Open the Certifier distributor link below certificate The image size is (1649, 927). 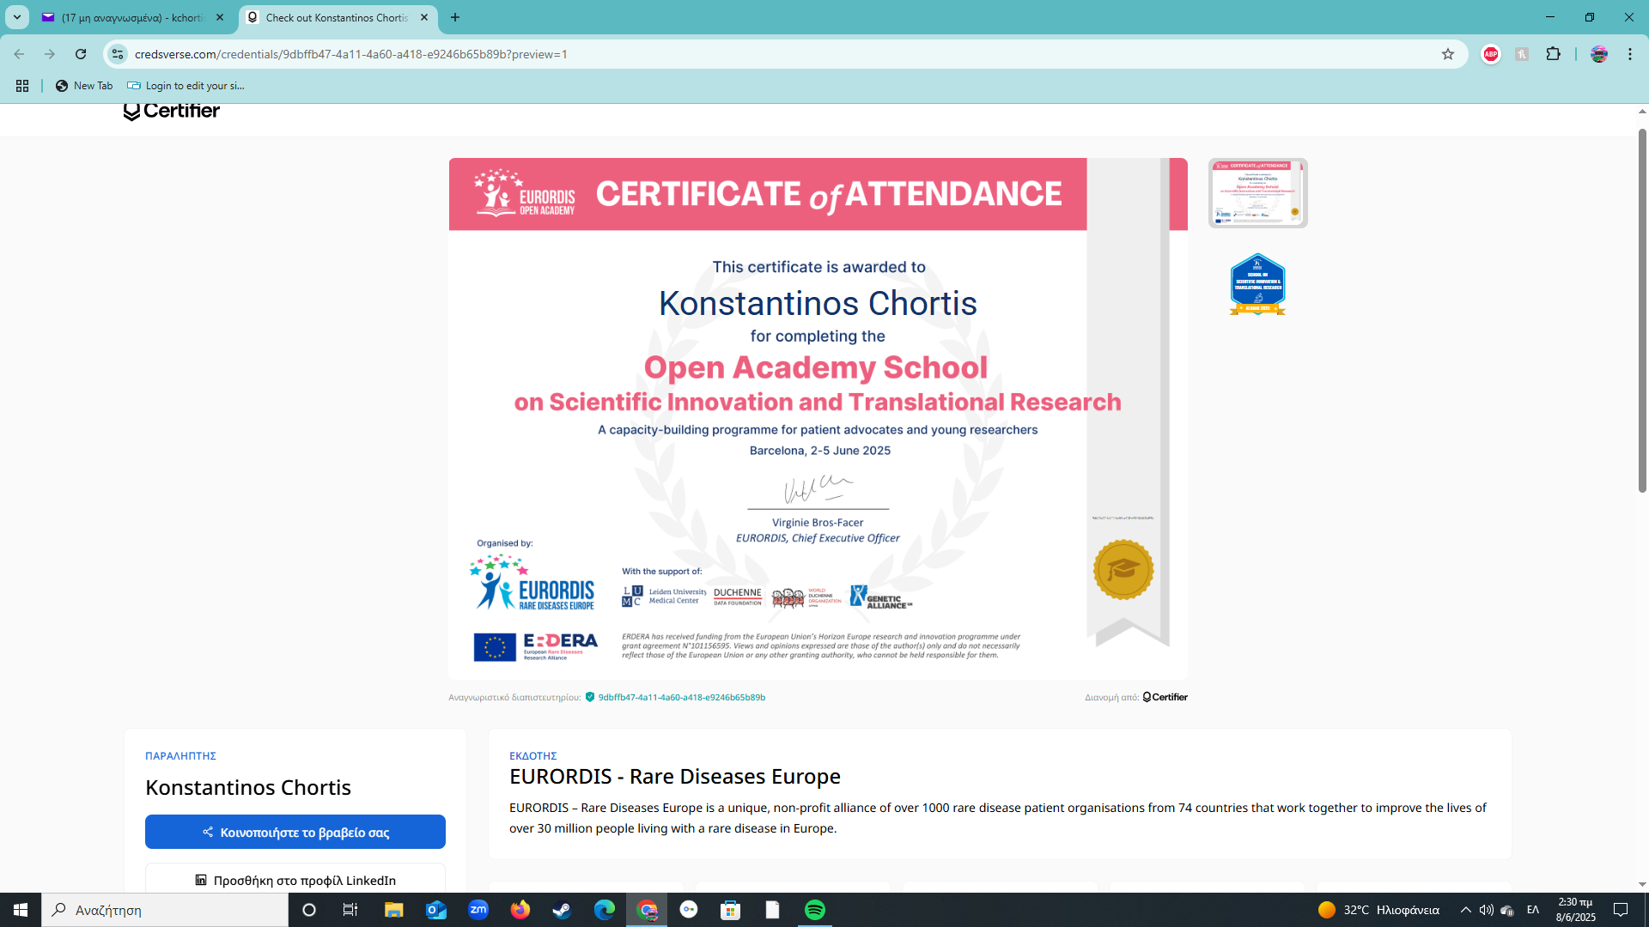[1165, 697]
